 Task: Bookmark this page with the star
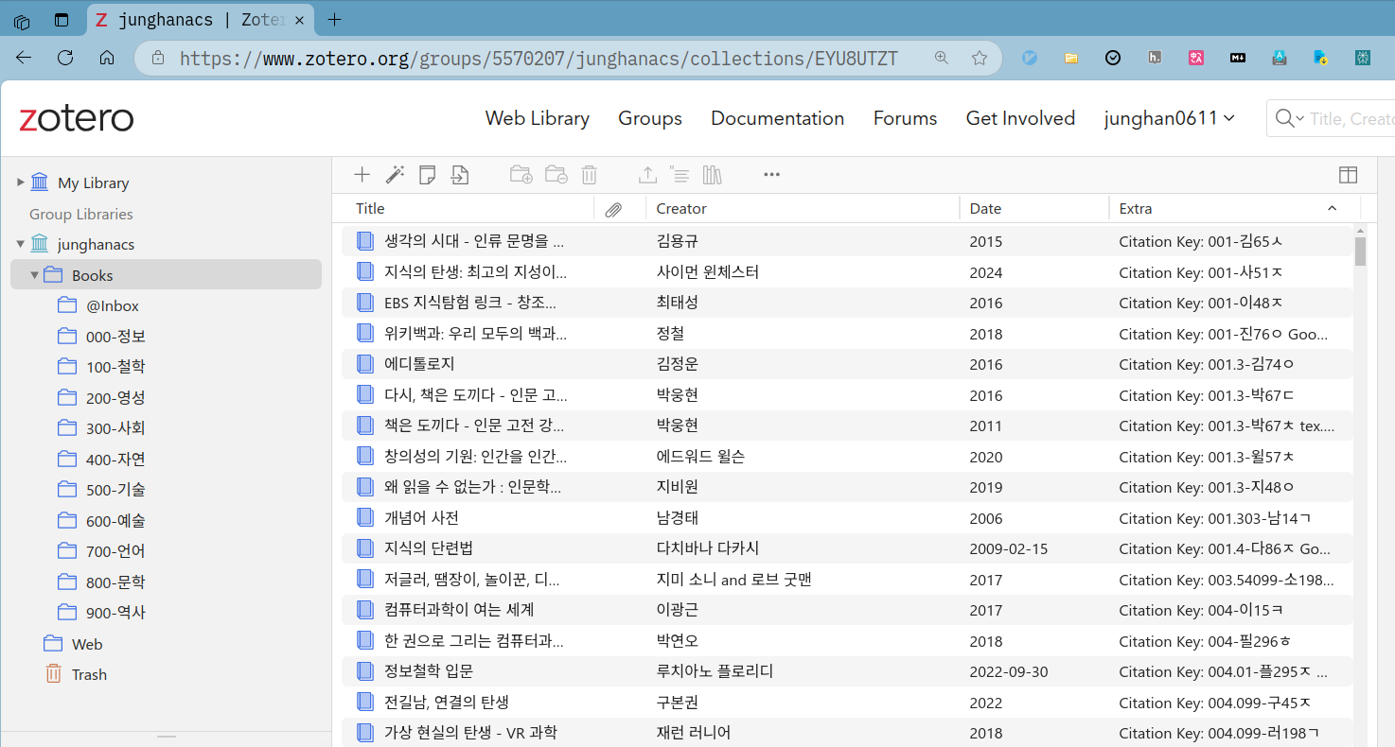(980, 58)
